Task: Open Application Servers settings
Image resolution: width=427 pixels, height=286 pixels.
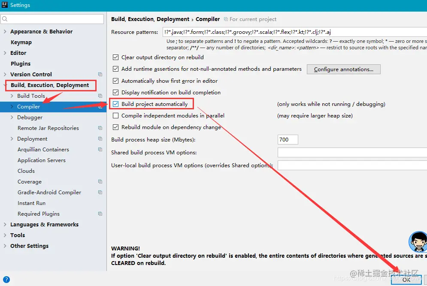Action: point(42,160)
